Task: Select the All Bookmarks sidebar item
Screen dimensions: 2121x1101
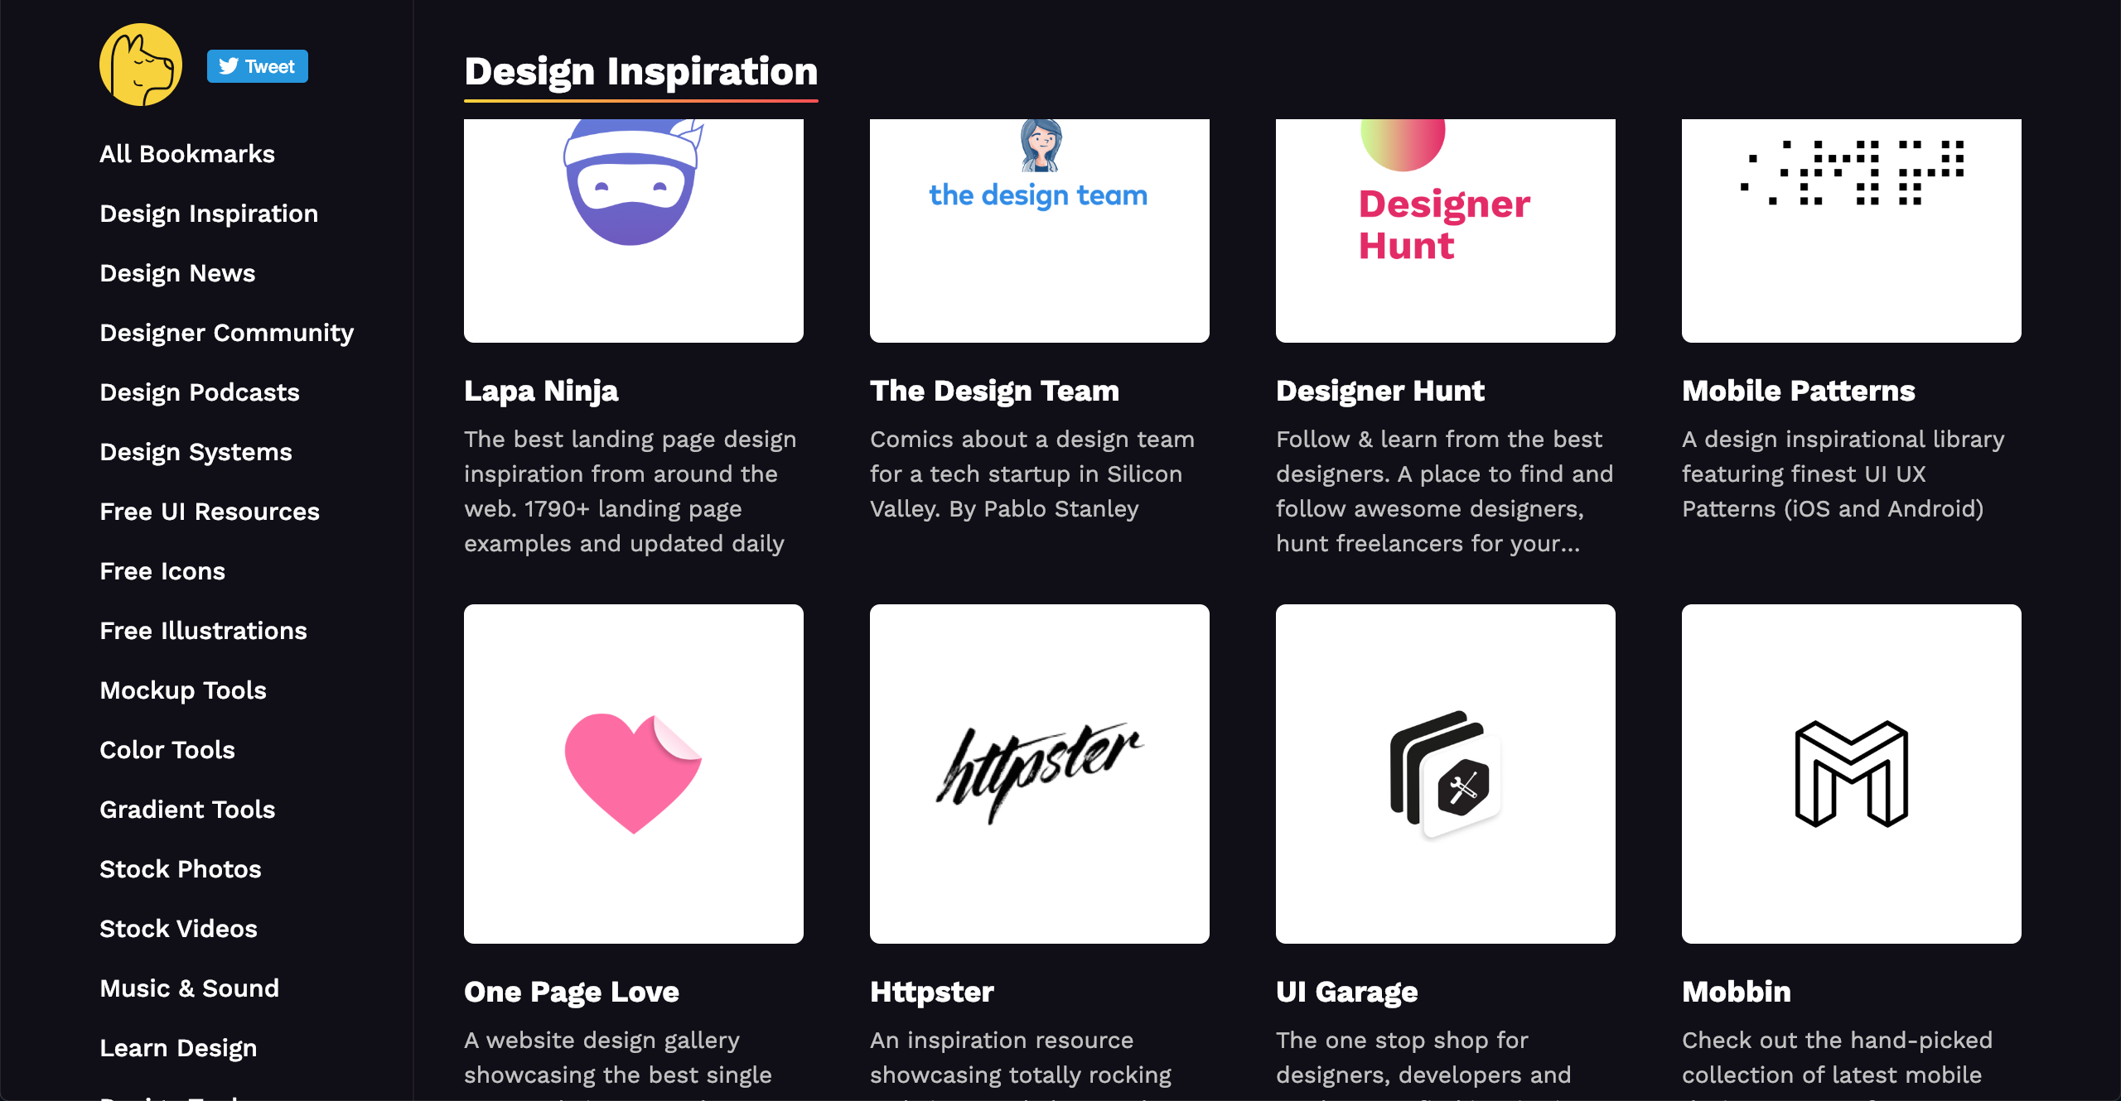Action: (x=186, y=154)
